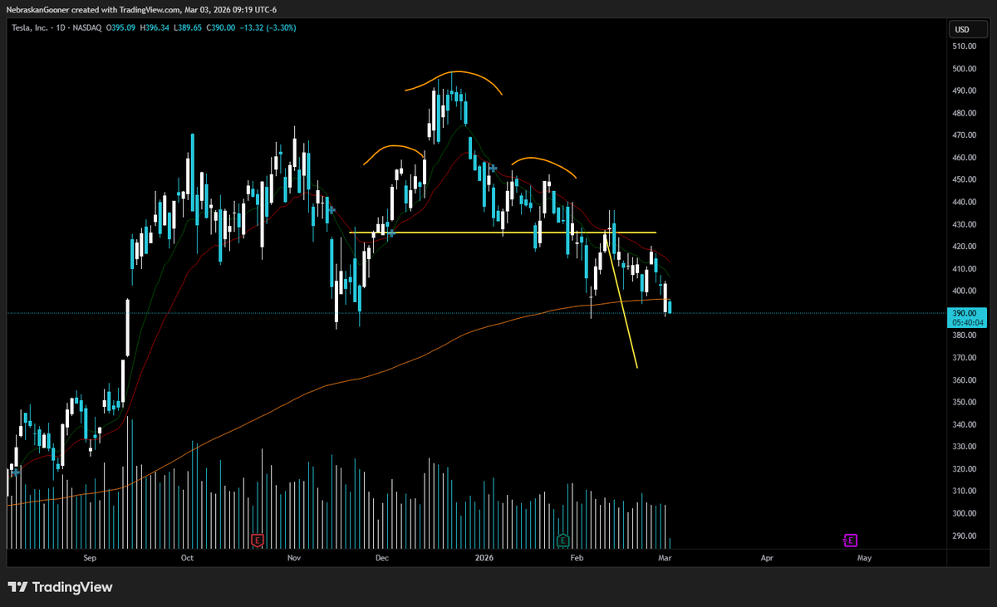The image size is (997, 607).
Task: Open the red earnings marker near late October
Action: click(x=258, y=540)
